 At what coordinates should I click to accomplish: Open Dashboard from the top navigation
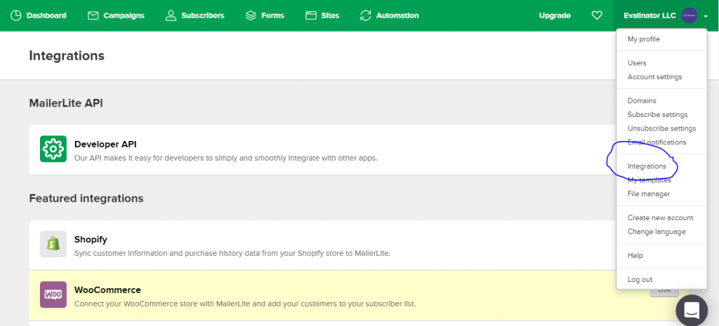(x=39, y=15)
